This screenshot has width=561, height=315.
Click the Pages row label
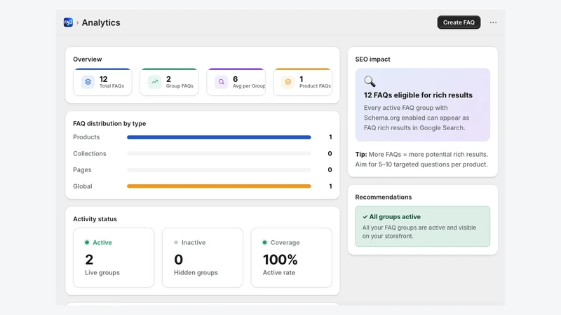click(x=82, y=170)
